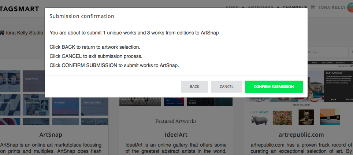Click the Iona Kelly Studio breadcrumb
This screenshot has height=155, width=353.
click(x=24, y=33)
